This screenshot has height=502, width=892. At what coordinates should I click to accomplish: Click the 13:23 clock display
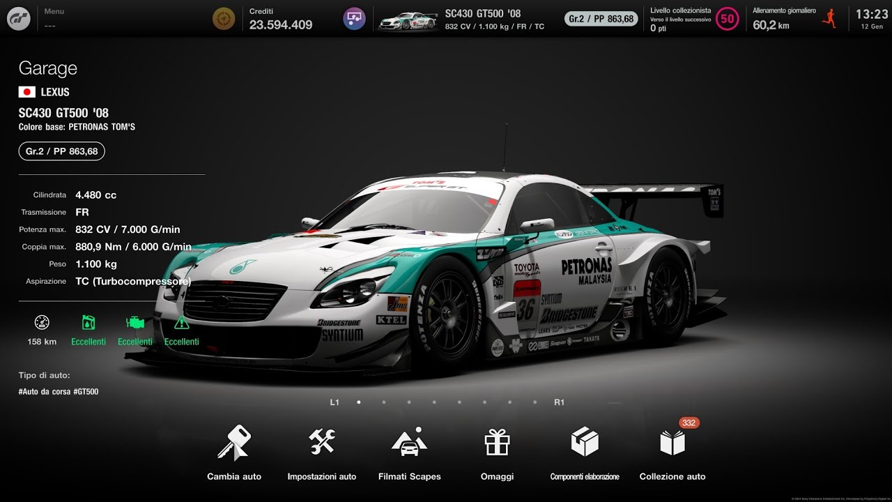[872, 14]
